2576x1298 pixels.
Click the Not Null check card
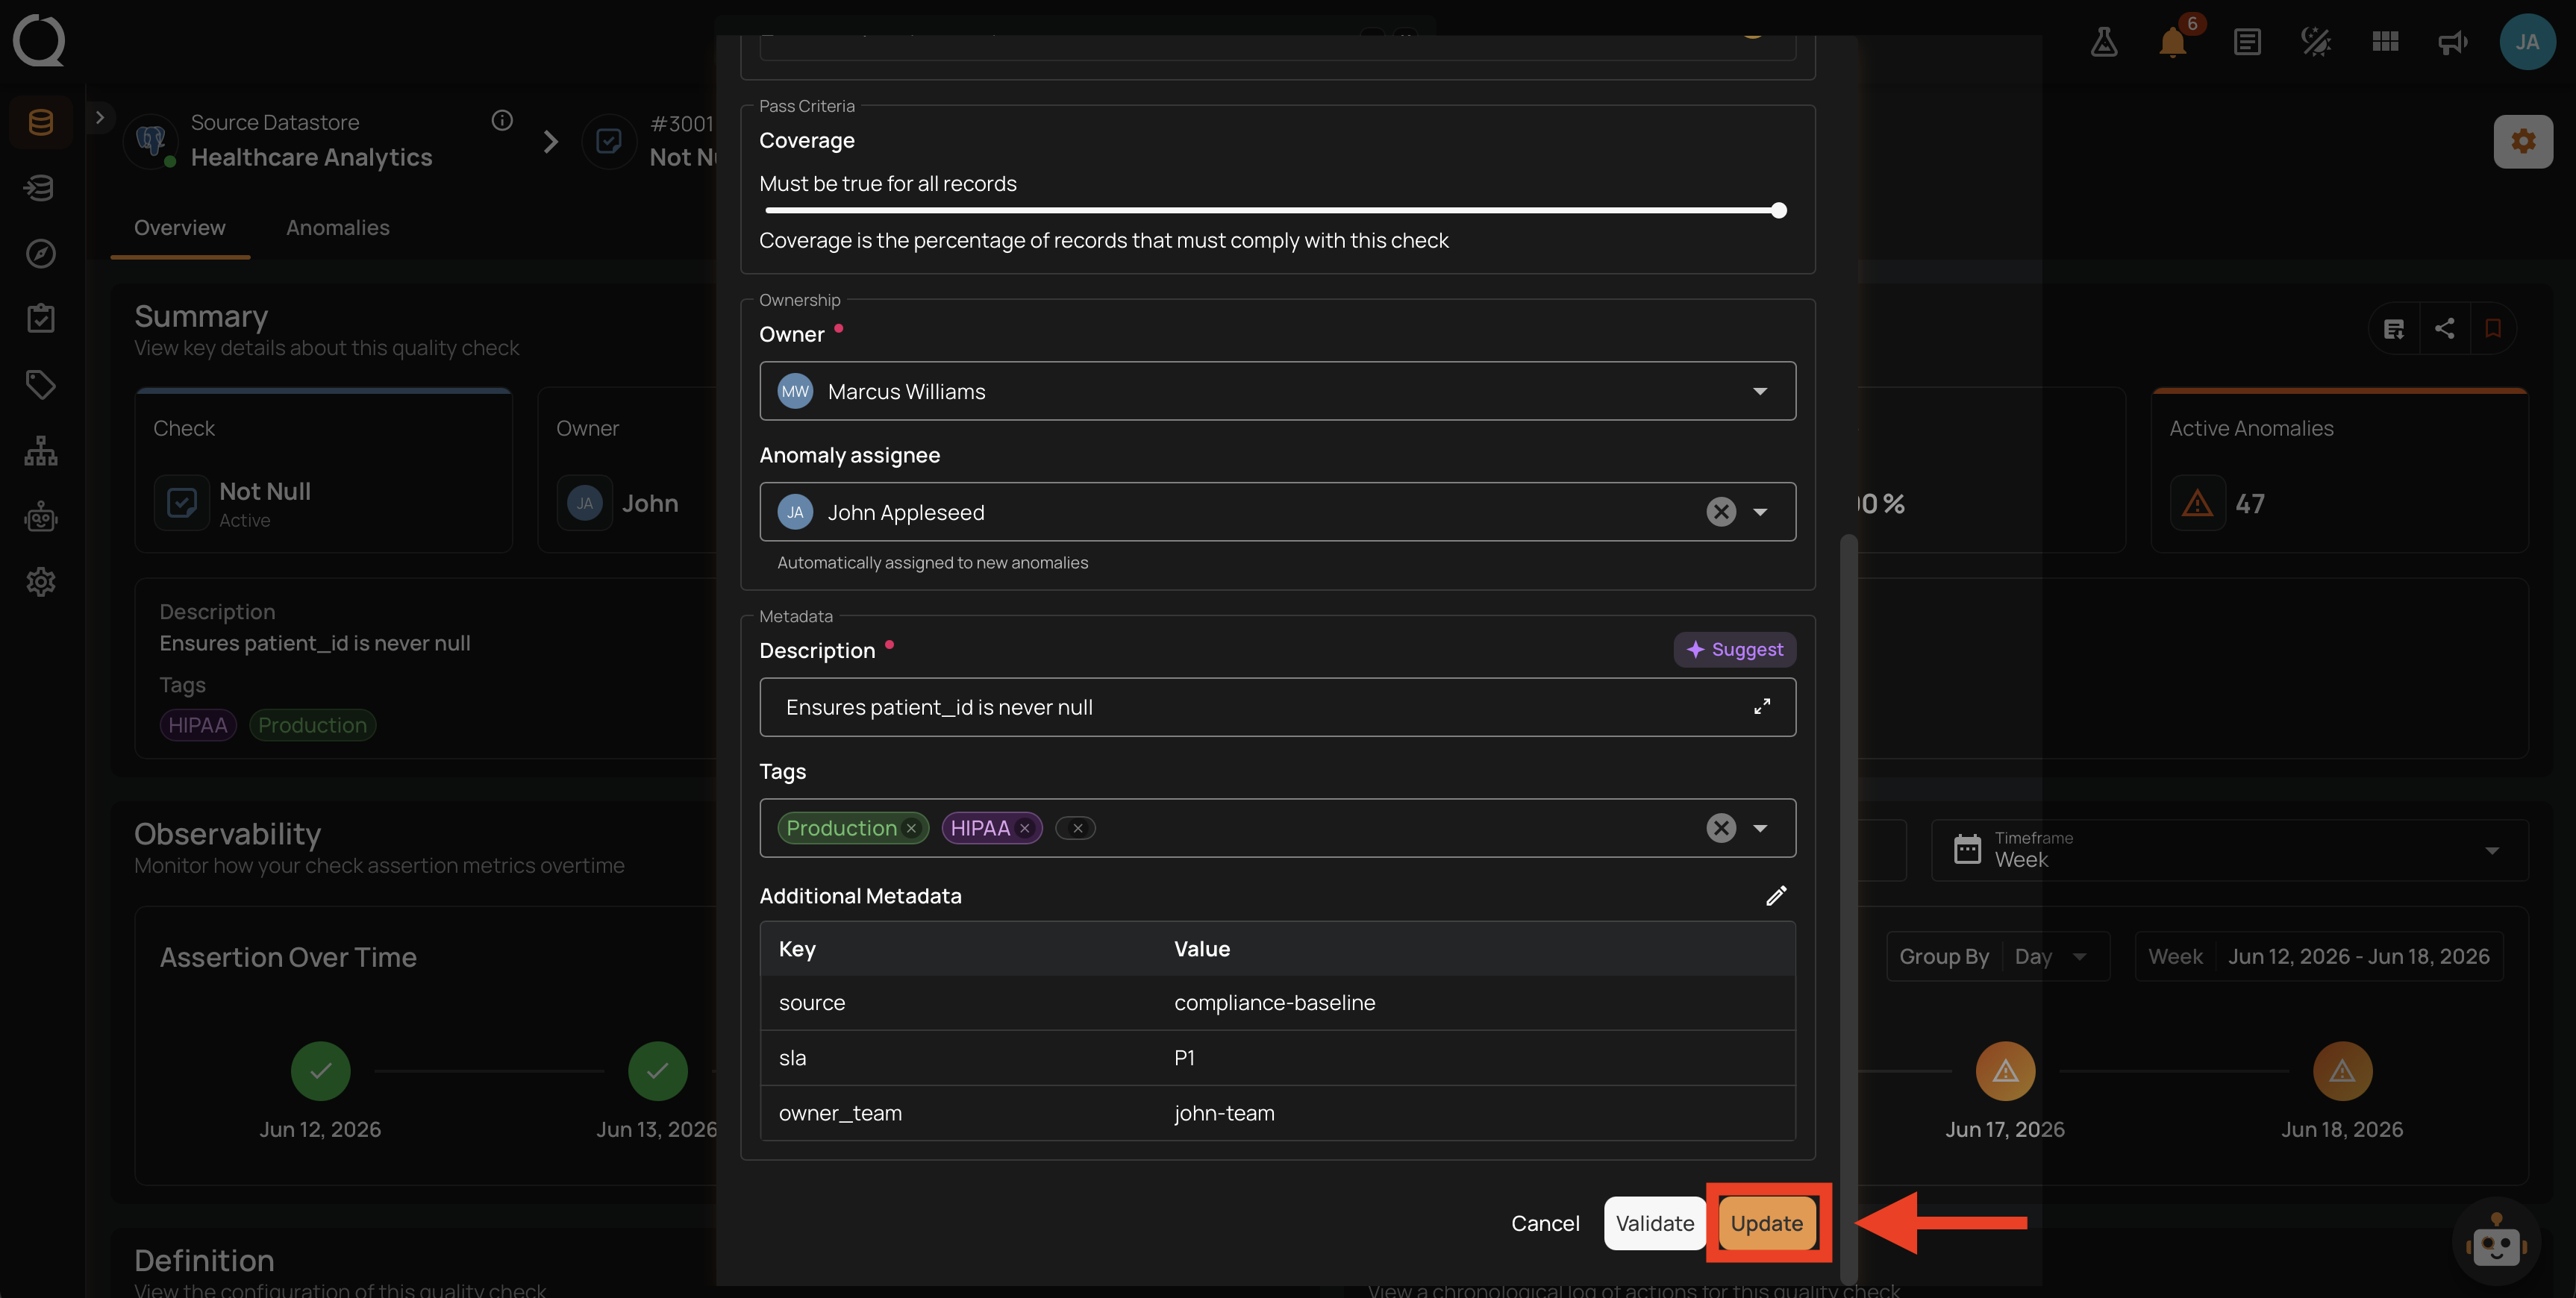(323, 470)
